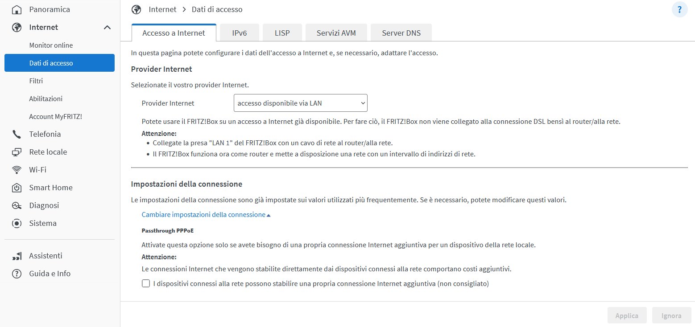Click the Wi-Fi signal icon
Image resolution: width=695 pixels, height=327 pixels.
[17, 170]
